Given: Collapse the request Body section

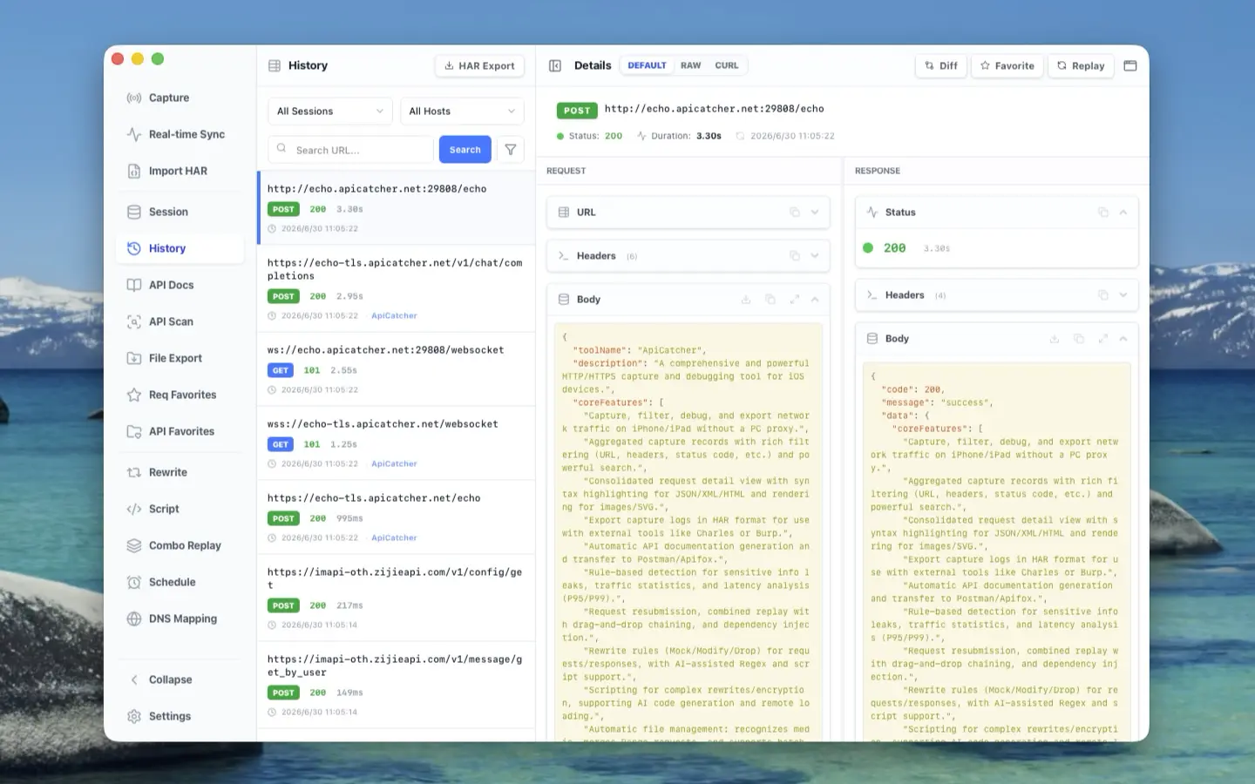Looking at the screenshot, I should (815, 299).
